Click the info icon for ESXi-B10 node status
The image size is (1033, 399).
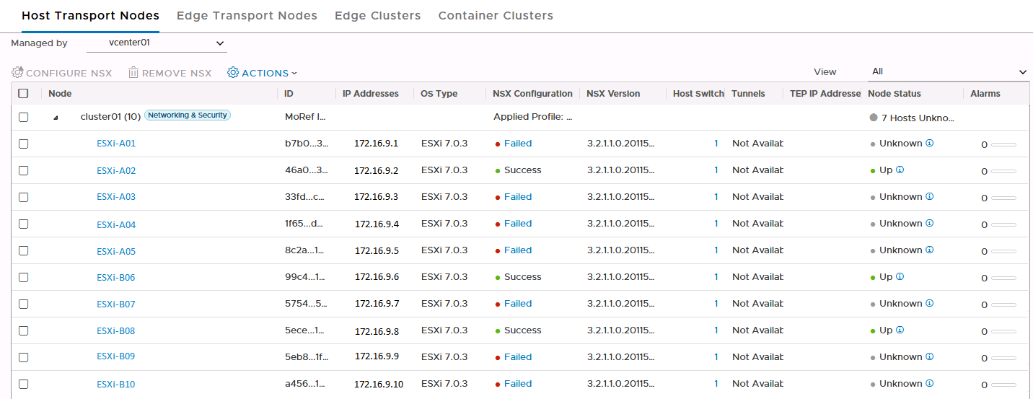[x=930, y=383]
